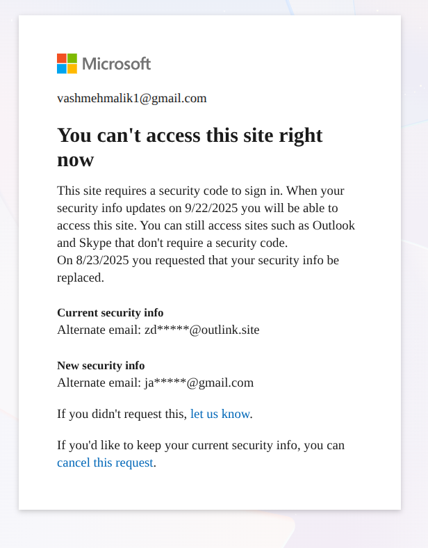Click the yellow square of the Microsoft logo
The image size is (428, 548).
[x=72, y=69]
